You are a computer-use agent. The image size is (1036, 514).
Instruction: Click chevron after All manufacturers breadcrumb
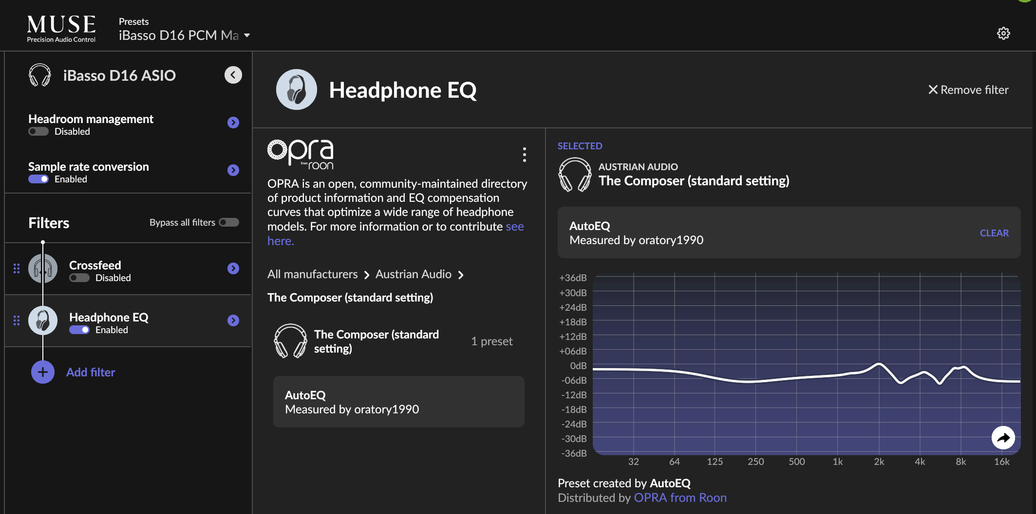(367, 275)
